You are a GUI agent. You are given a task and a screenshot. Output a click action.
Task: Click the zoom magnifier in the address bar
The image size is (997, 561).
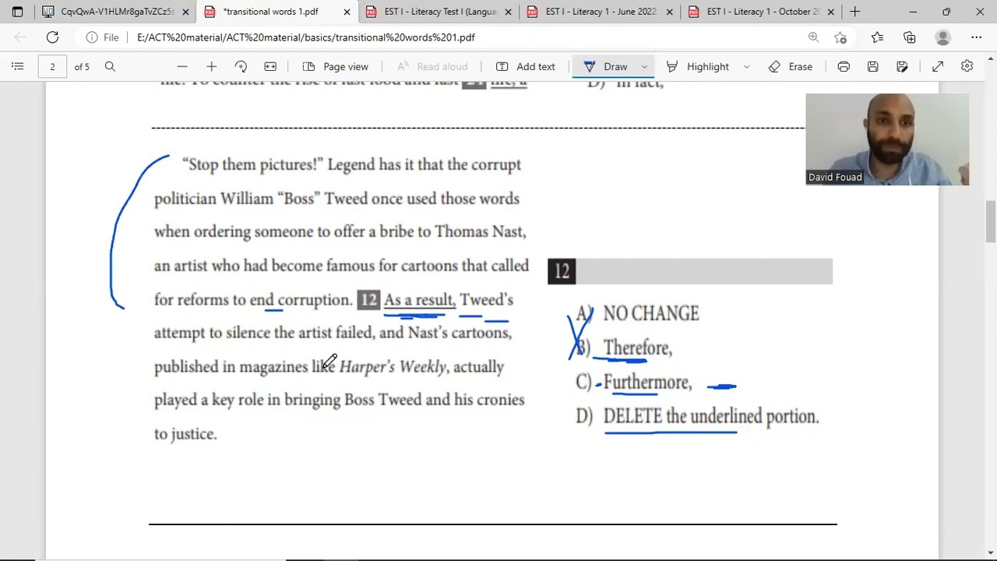point(813,37)
